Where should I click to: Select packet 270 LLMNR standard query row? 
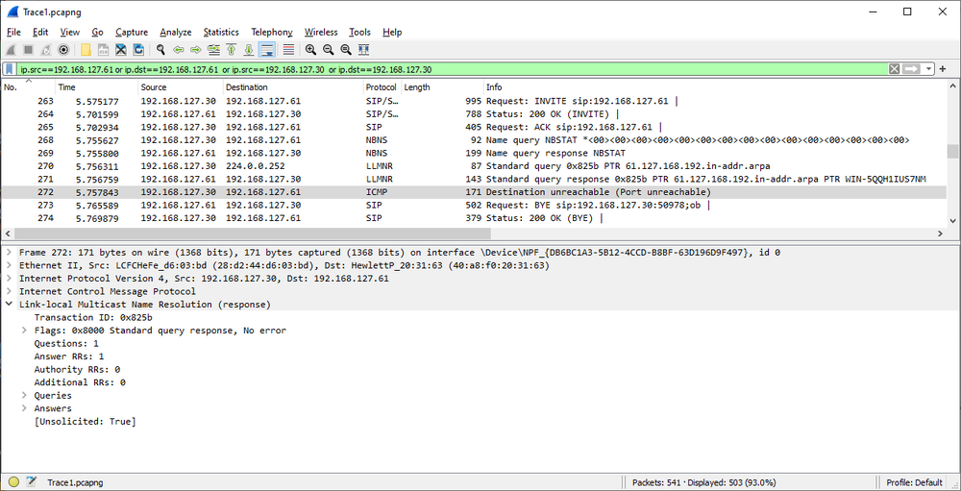tap(475, 166)
